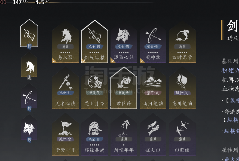The height and width of the screenshot is (161, 239).
Task: Pick the 忘川绝响 mask card
Action: click(182, 88)
